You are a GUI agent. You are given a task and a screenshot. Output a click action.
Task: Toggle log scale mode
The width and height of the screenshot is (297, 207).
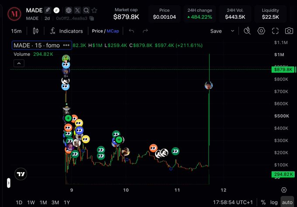[274, 203]
